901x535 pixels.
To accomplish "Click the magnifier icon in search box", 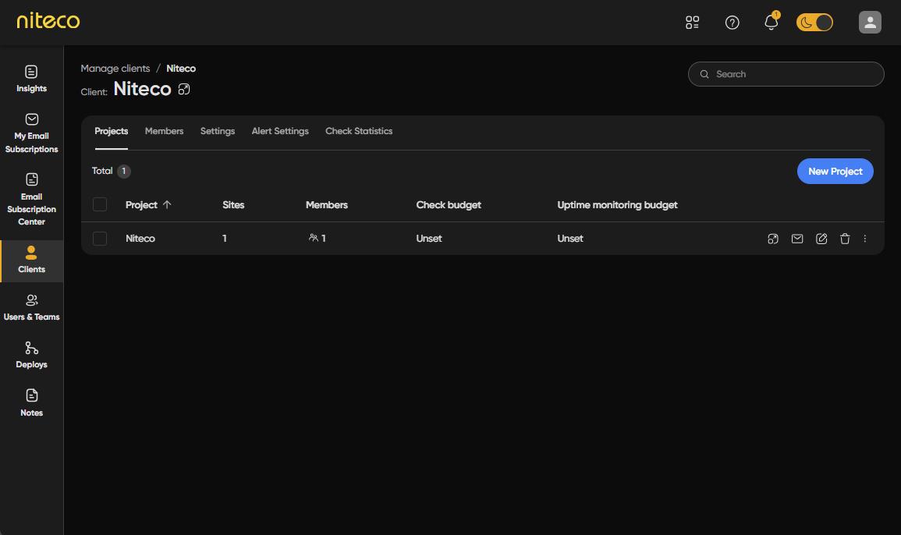I will (x=704, y=74).
